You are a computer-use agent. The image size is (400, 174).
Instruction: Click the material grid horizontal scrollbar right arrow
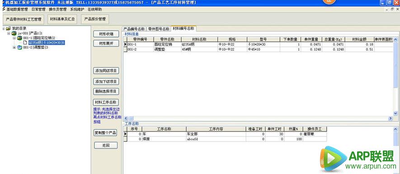pos(391,118)
